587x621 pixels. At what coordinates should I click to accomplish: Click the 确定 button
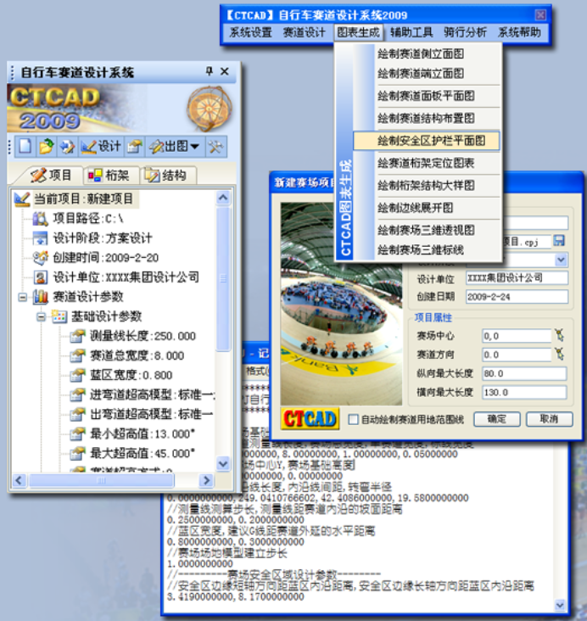[x=497, y=419]
